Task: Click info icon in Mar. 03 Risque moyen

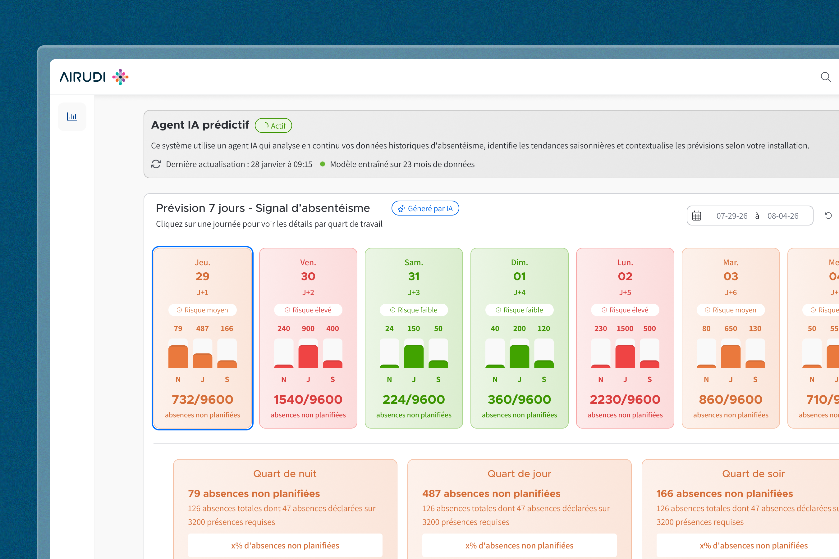Action: coord(707,310)
